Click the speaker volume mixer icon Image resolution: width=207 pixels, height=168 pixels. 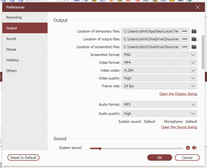click(x=194, y=148)
